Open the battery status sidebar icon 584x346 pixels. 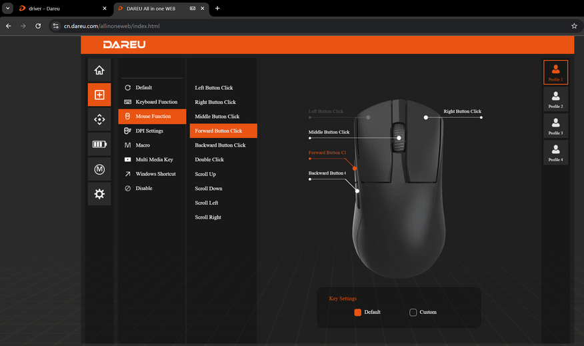pyautogui.click(x=99, y=144)
